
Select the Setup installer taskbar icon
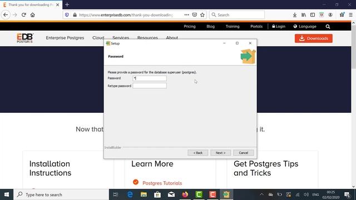point(226,194)
